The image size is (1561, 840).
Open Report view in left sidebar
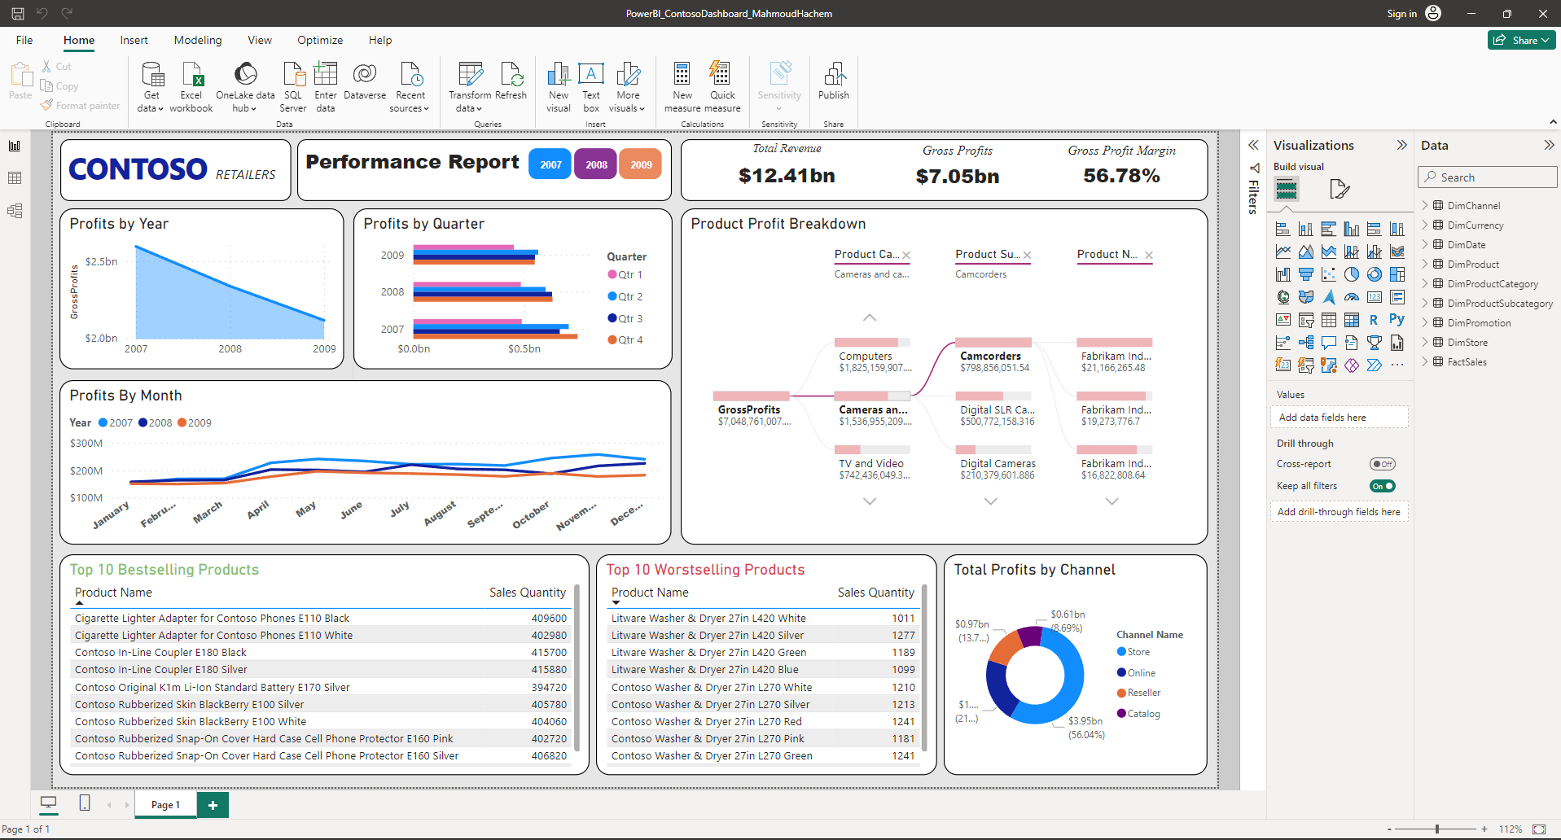pos(15,146)
